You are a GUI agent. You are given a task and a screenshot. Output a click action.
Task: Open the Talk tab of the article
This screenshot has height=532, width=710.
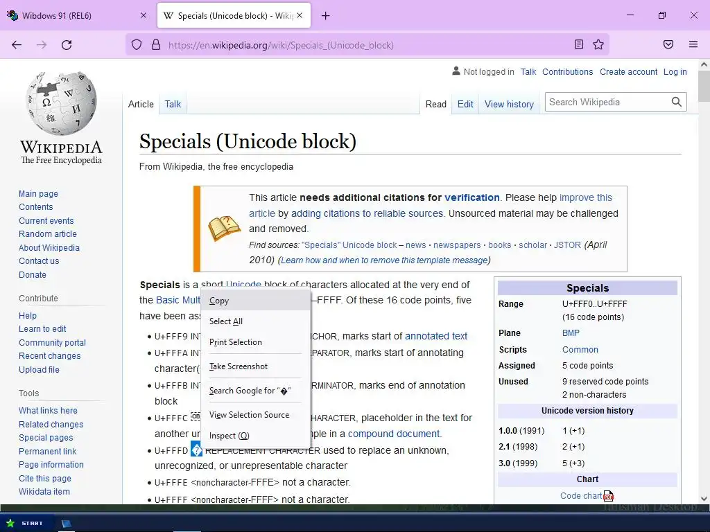coord(173,104)
